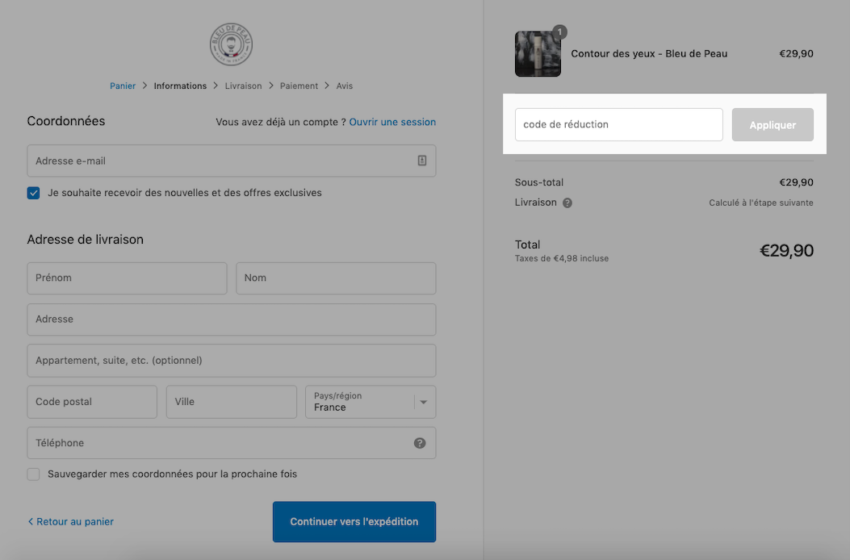This screenshot has width=850, height=560.
Task: Click the help icon in Téléphone field
Action: tap(420, 443)
